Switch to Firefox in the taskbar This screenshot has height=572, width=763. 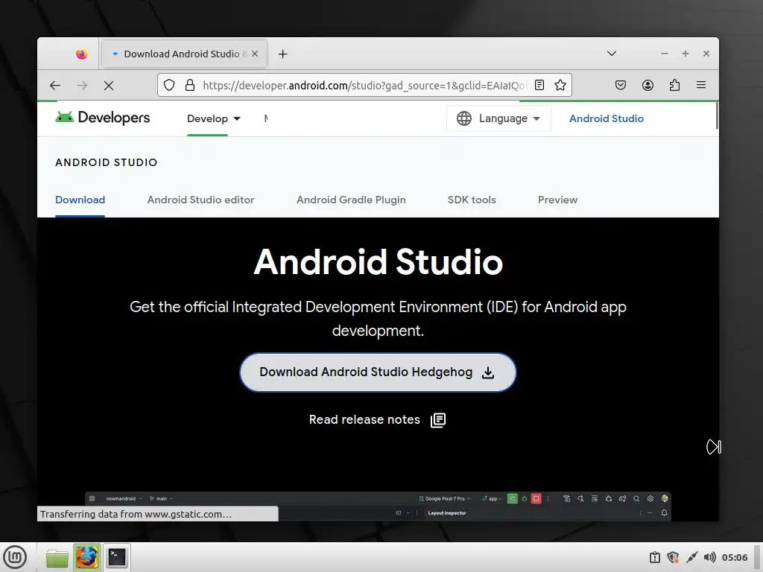point(86,557)
